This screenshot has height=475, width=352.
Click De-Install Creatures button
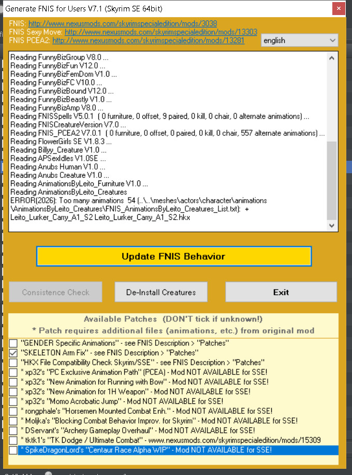[x=161, y=292]
